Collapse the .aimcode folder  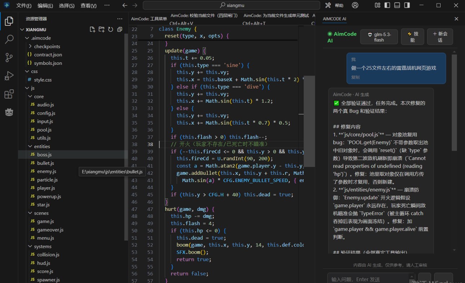pos(27,38)
